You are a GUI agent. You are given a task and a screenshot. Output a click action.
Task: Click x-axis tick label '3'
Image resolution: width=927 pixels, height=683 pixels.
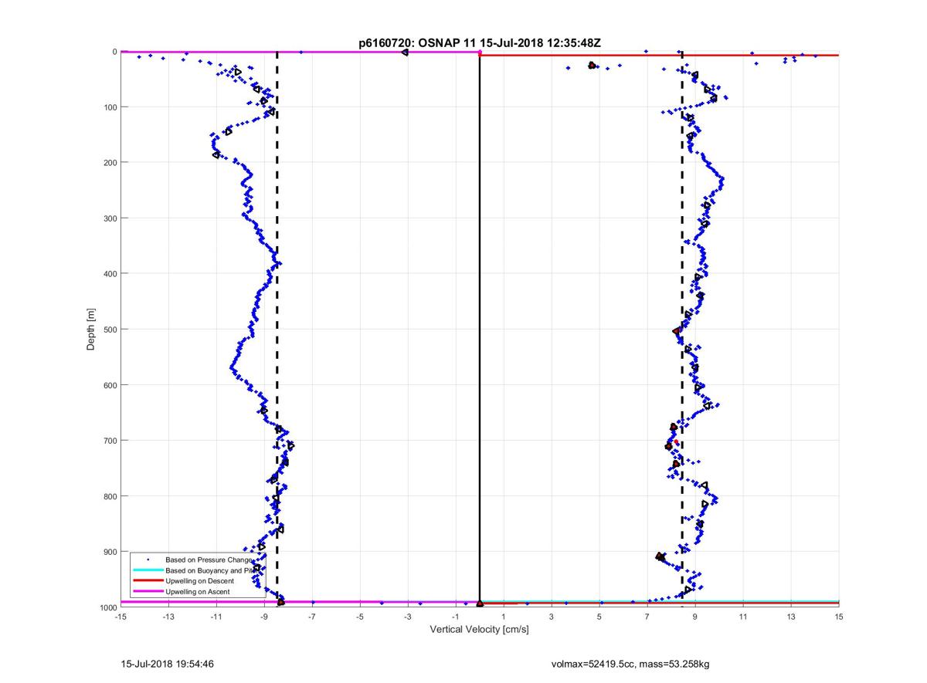(552, 617)
